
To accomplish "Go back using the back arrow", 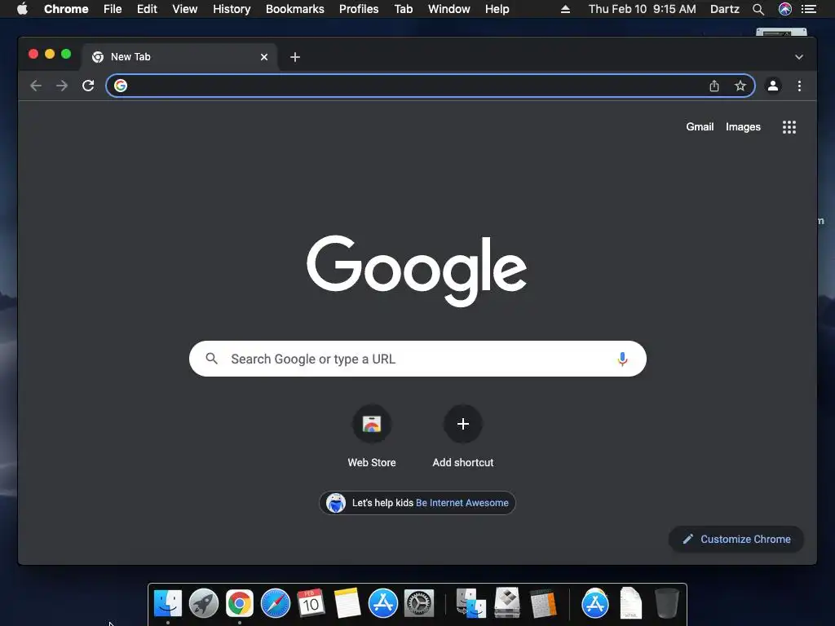I will point(36,86).
